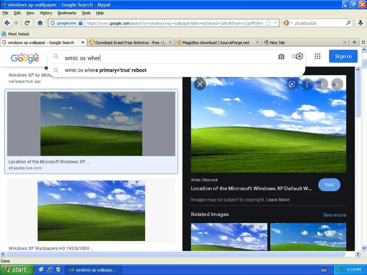Open the large Bliss preview image
This screenshot has height=275, width=367.
point(268,124)
